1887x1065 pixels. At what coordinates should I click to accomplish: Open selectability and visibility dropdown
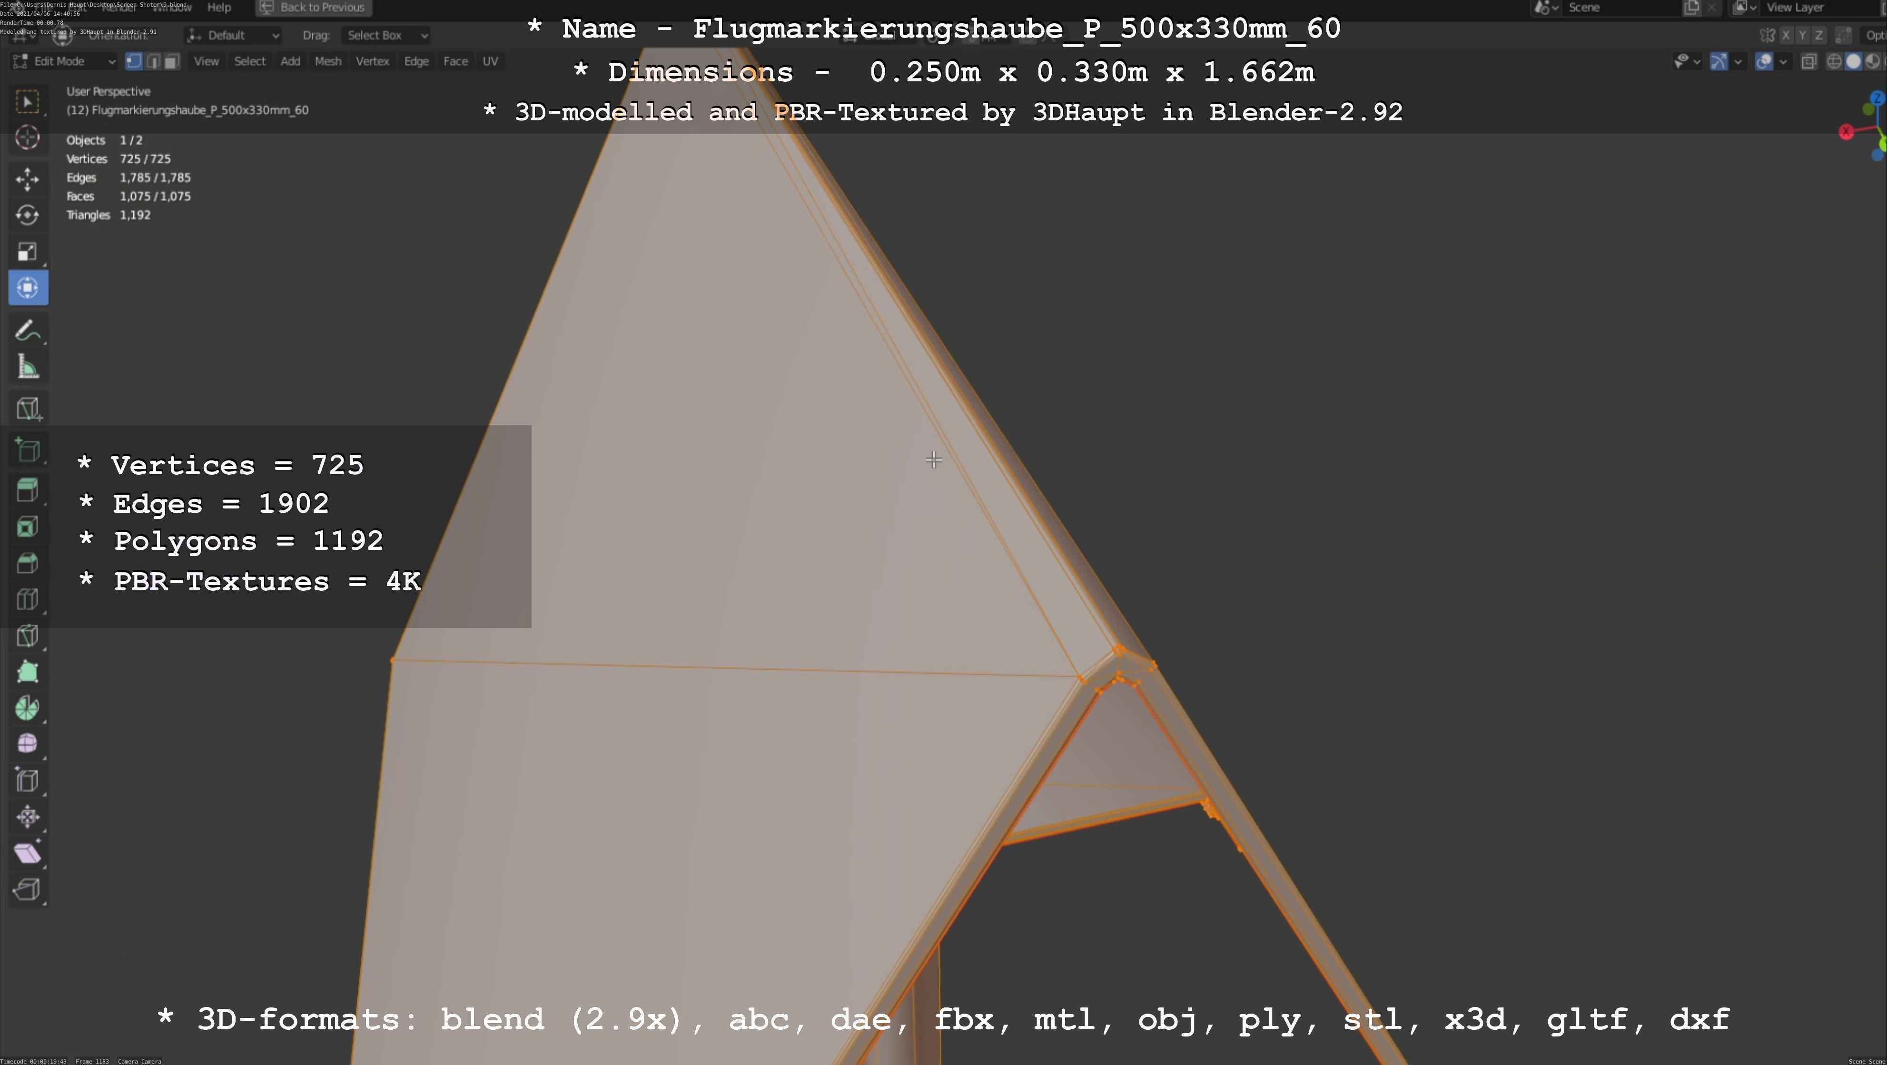point(1687,61)
